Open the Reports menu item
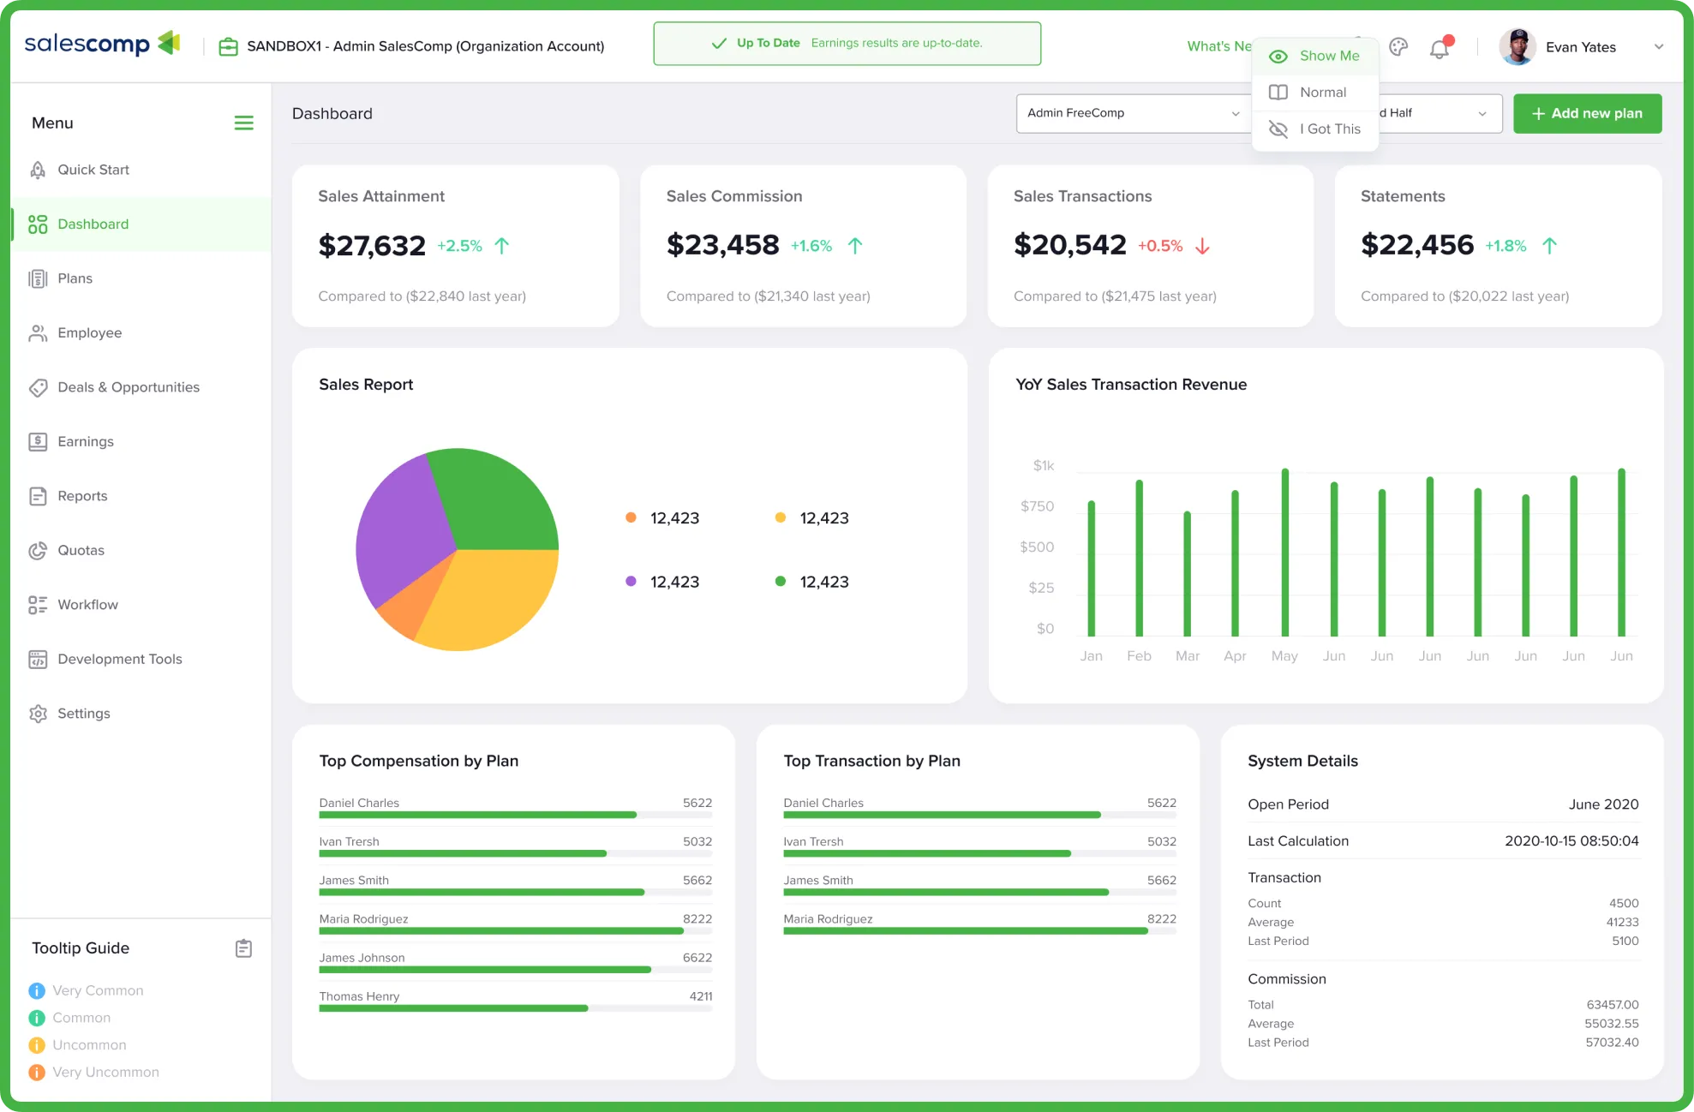This screenshot has width=1694, height=1112. 82,496
